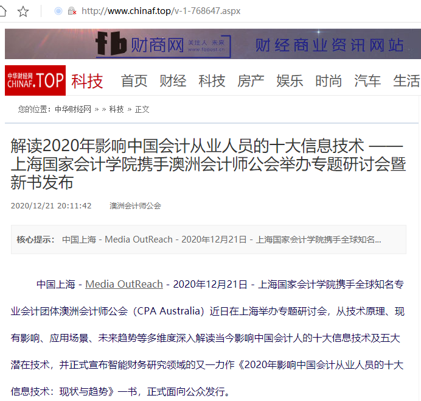Open the 汽车 navigation item
Image resolution: width=421 pixels, height=401 pixels.
(x=367, y=81)
